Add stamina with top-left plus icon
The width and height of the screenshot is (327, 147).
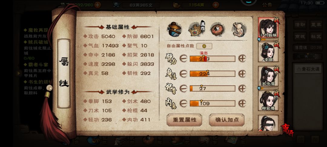[x=97, y=5]
